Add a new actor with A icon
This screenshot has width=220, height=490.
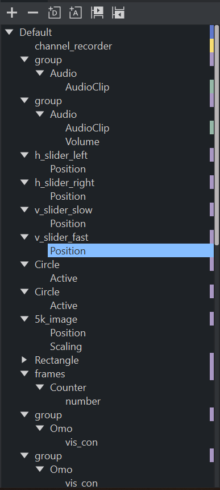click(x=76, y=13)
